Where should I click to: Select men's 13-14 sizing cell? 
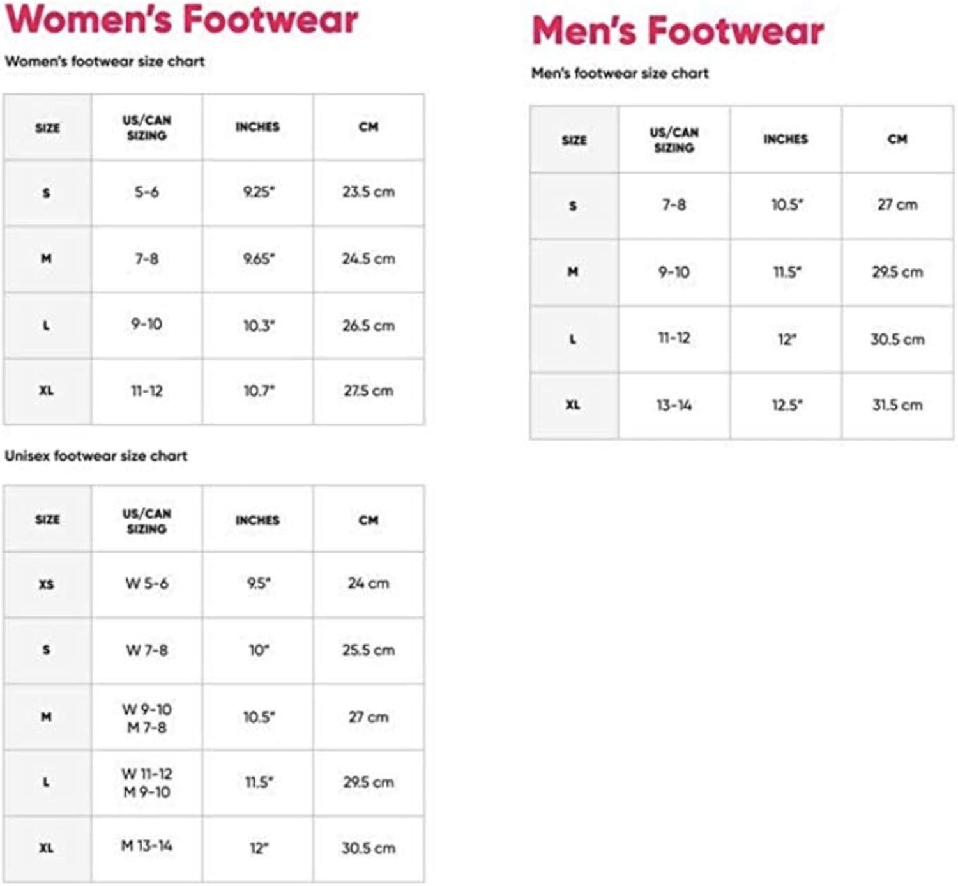click(x=674, y=405)
